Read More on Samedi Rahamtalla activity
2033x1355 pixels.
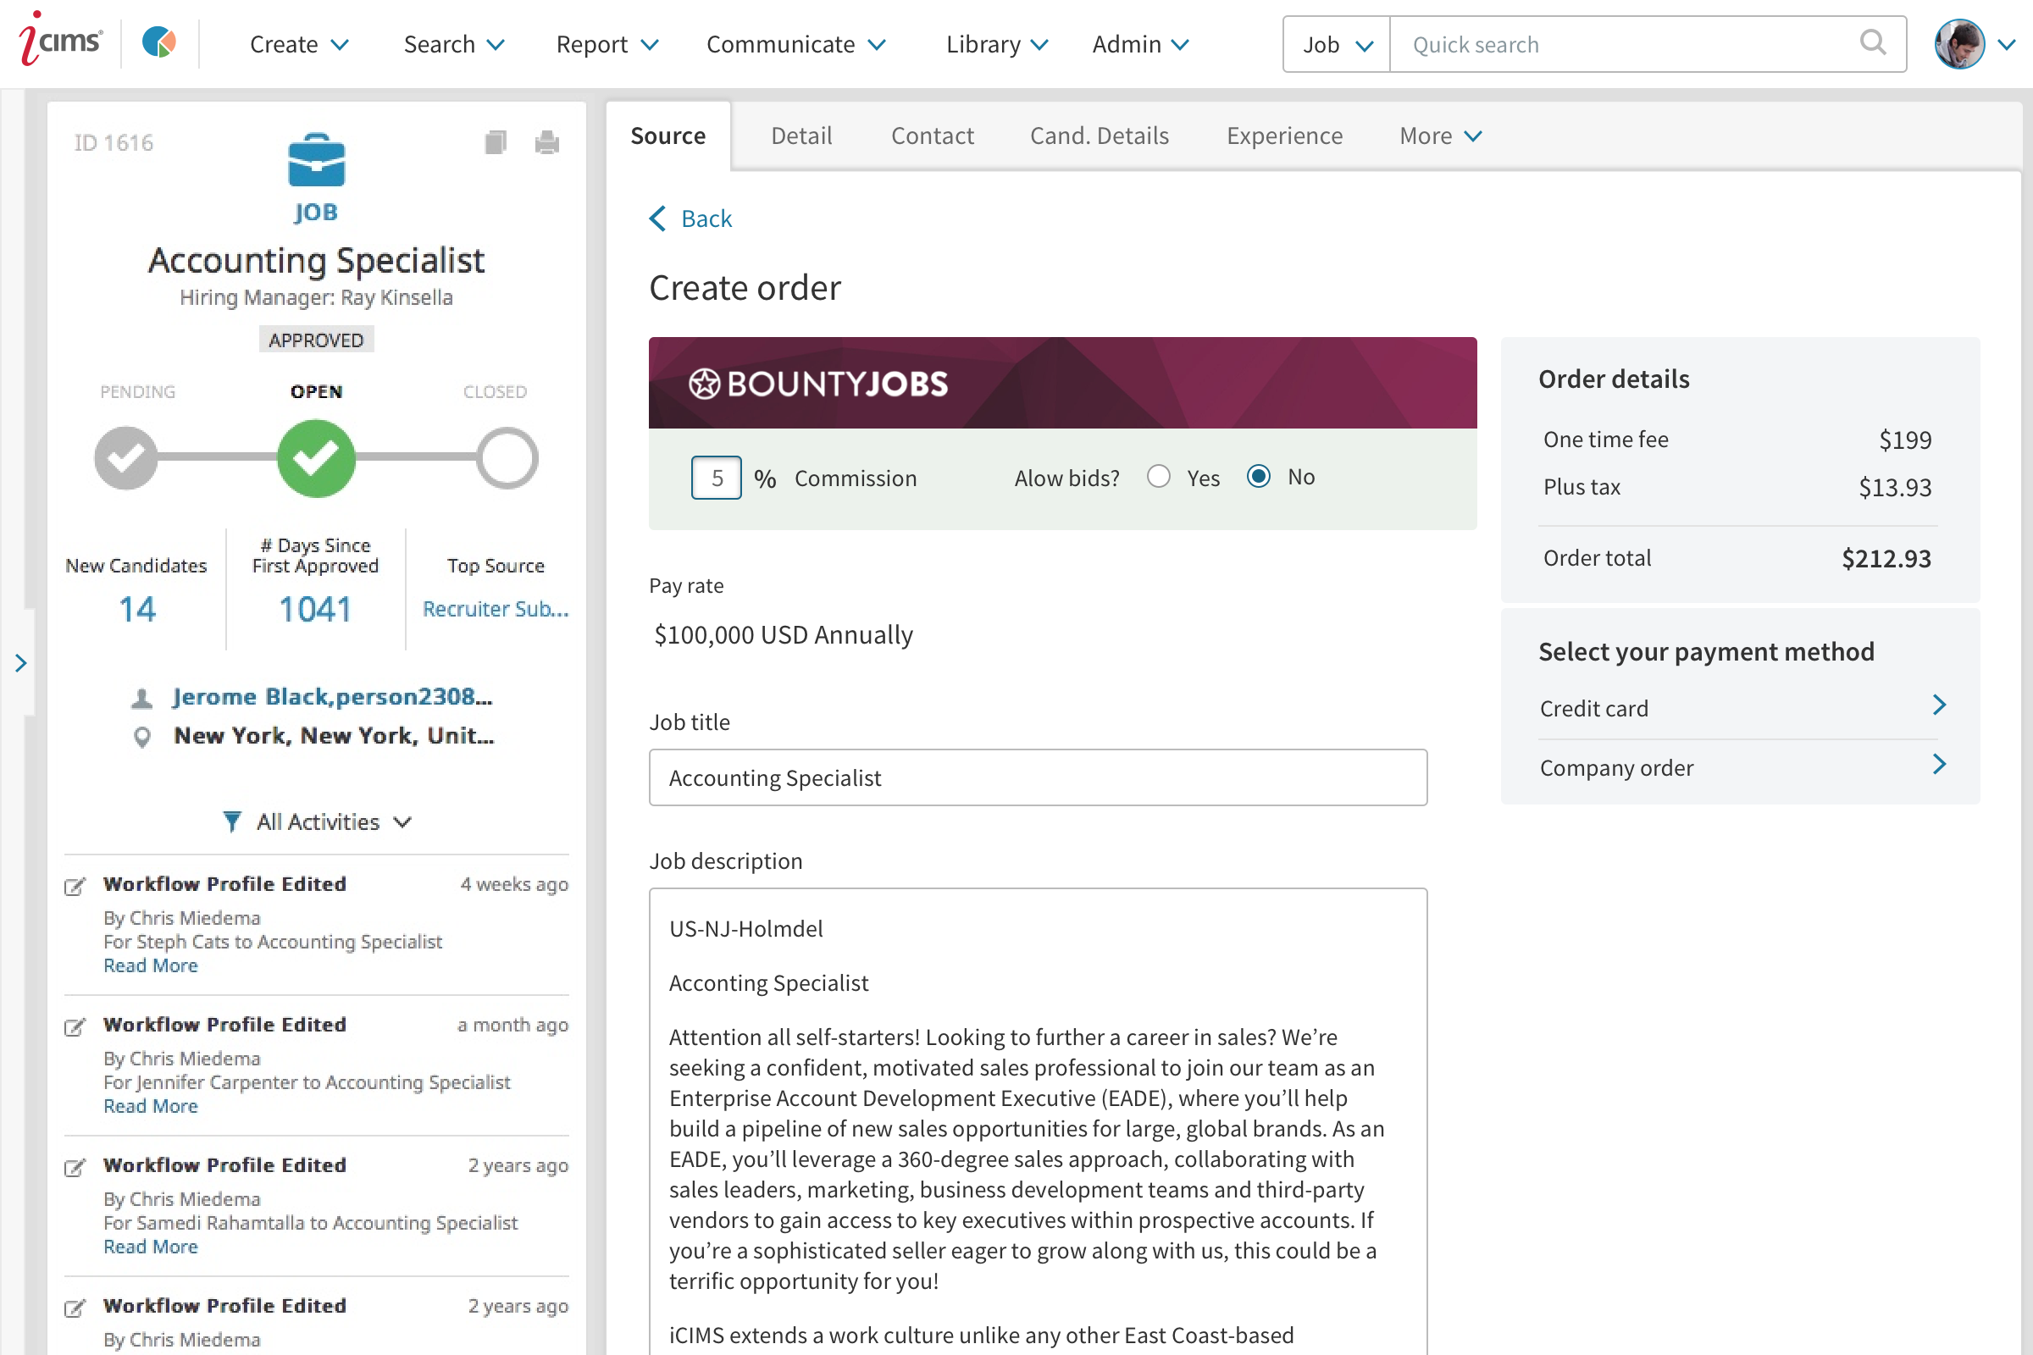tap(151, 1247)
